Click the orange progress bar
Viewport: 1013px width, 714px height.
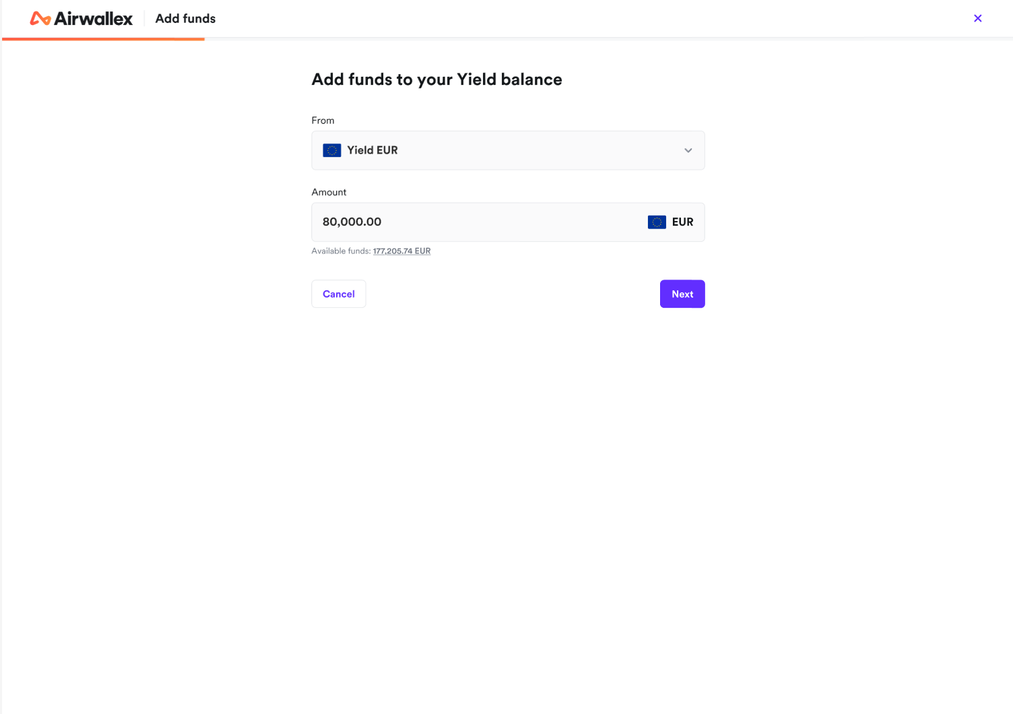[x=103, y=39]
